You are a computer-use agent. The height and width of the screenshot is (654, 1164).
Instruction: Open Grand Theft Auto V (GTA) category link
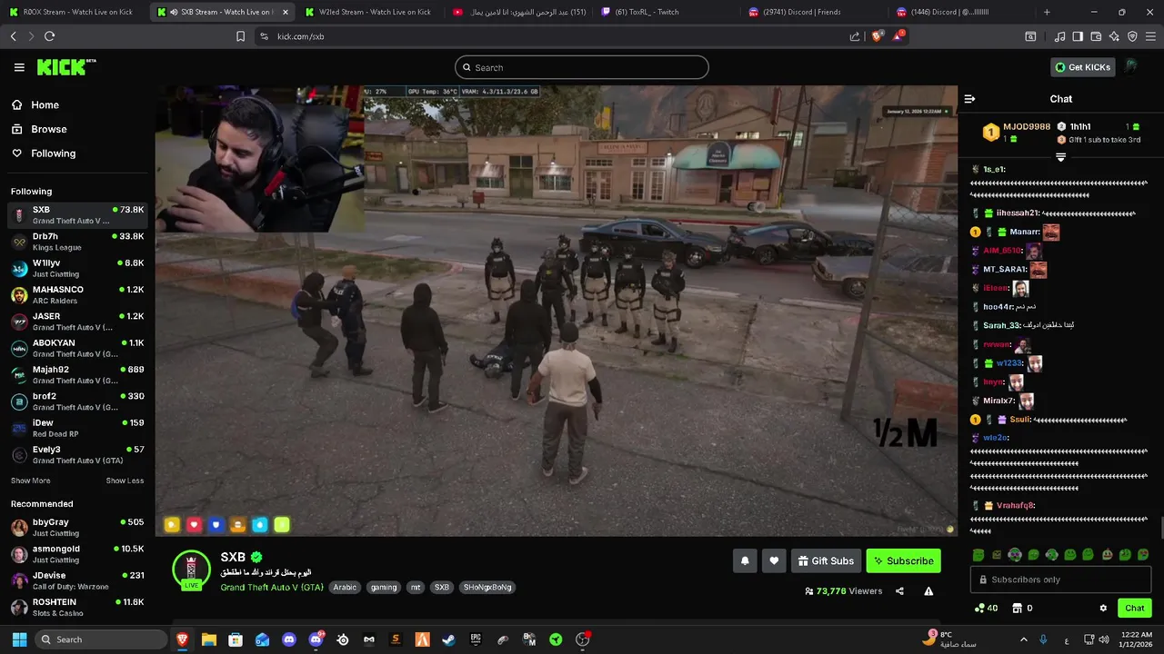click(272, 588)
